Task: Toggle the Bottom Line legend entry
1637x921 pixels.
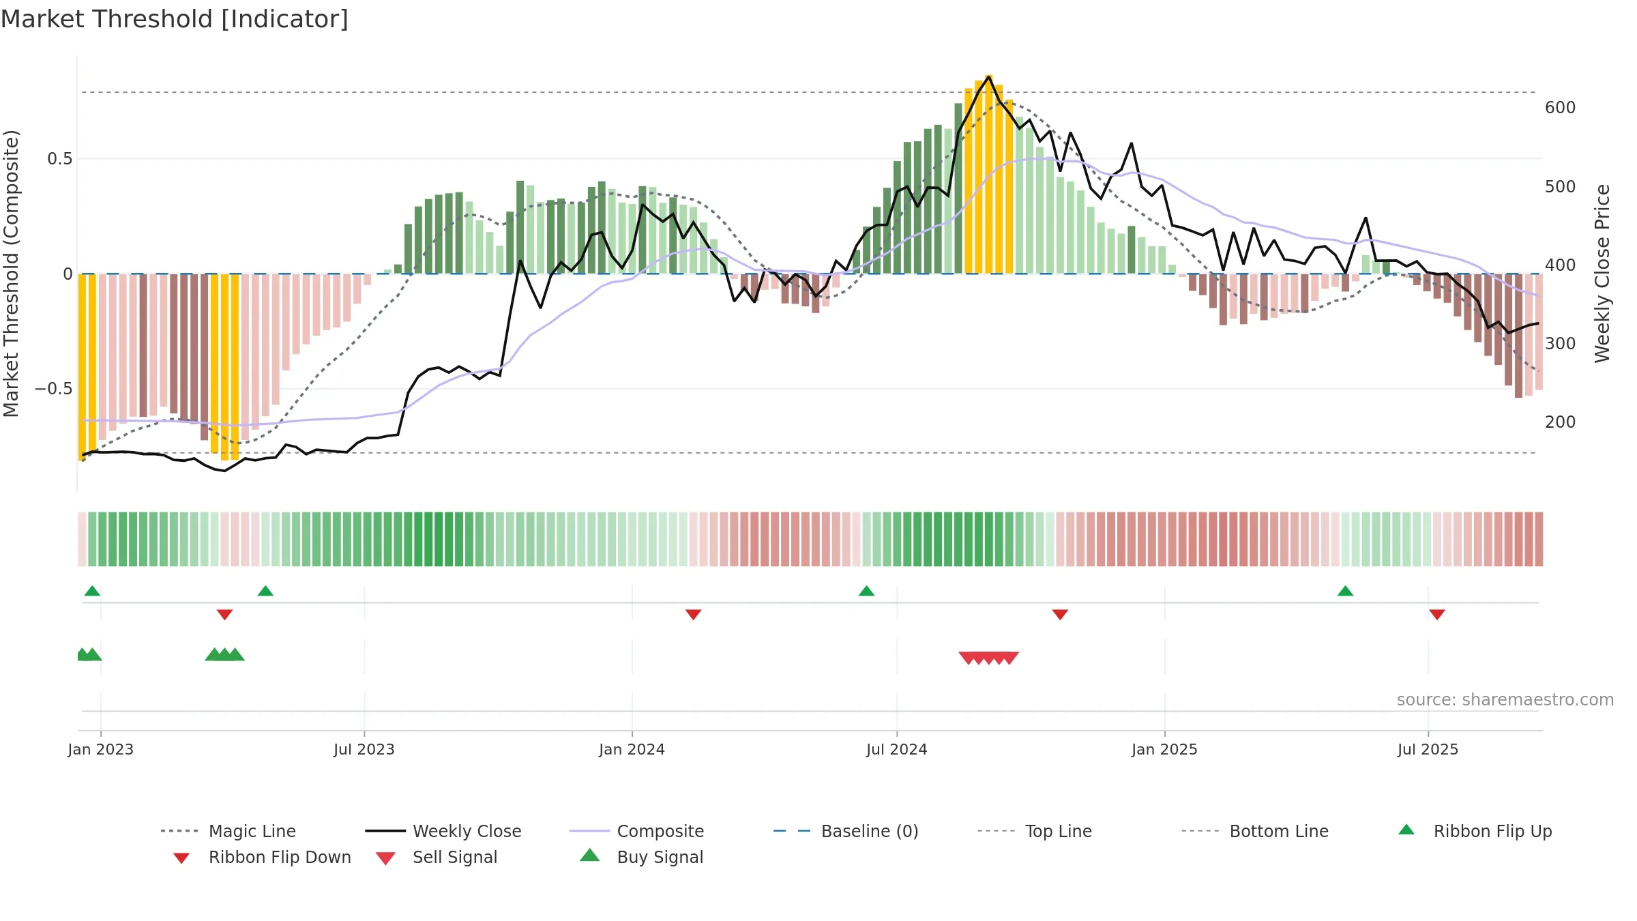Action: click(x=1255, y=831)
